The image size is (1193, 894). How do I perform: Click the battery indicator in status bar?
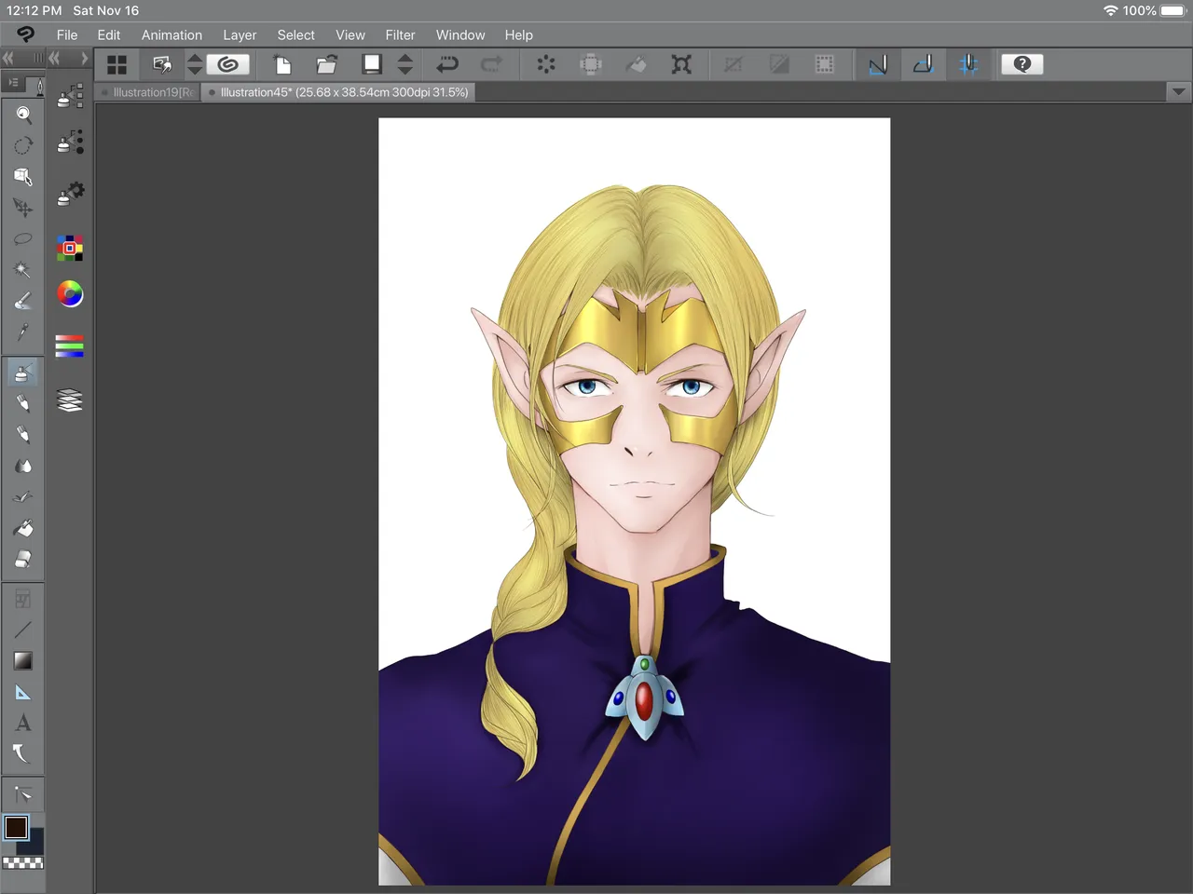(x=1173, y=10)
